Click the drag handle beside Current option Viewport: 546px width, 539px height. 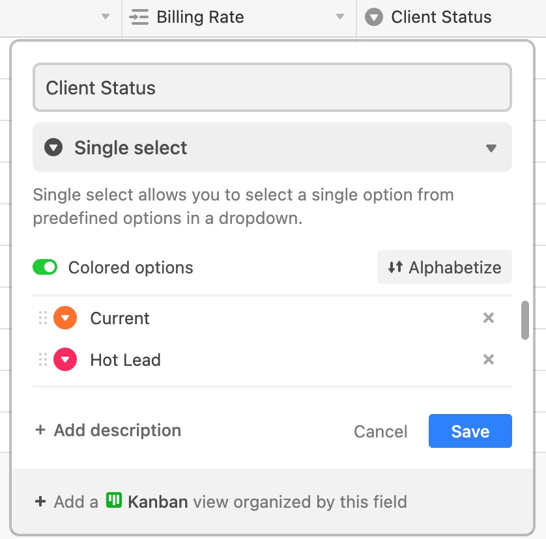43,318
